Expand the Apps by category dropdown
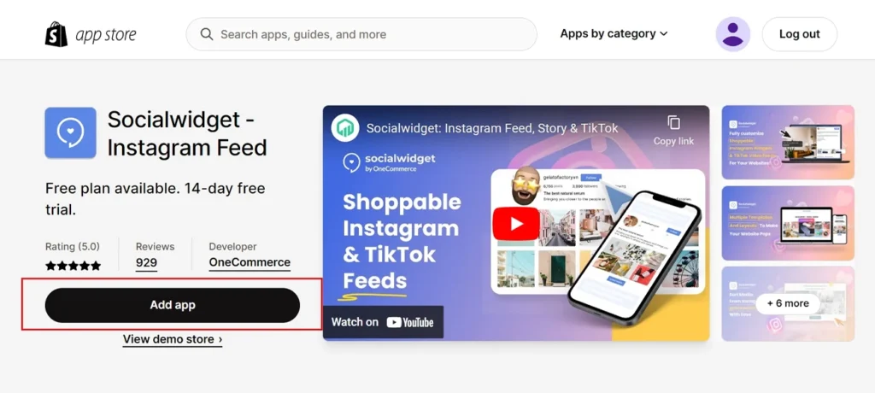Image resolution: width=875 pixels, height=393 pixels. pyautogui.click(x=614, y=33)
